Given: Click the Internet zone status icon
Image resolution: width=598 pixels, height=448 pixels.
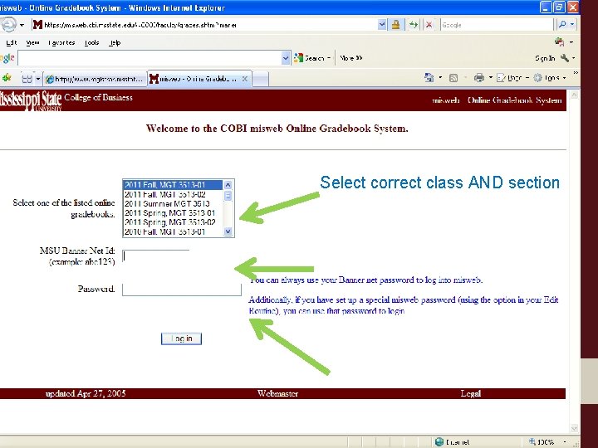Looking at the screenshot, I should [439, 442].
